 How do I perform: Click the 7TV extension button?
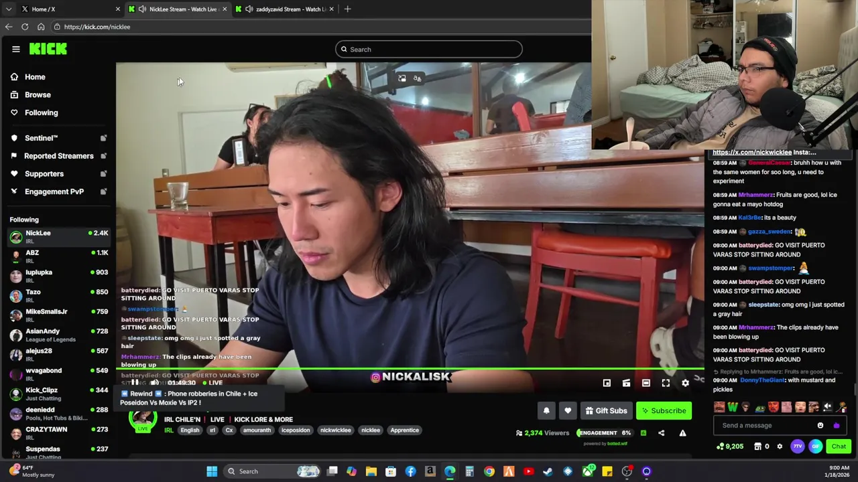pos(798,447)
